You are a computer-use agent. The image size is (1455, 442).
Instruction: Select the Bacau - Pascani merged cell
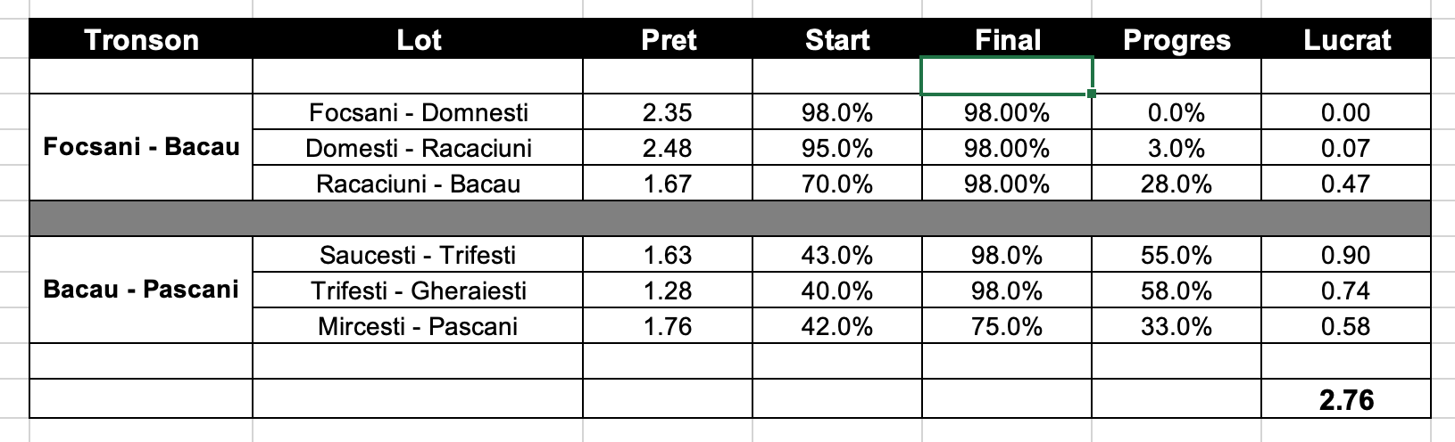141,290
